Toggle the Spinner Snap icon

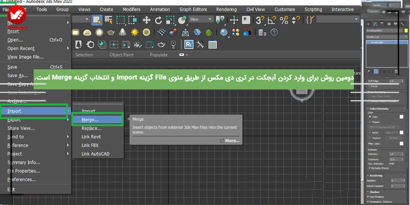pos(296,20)
